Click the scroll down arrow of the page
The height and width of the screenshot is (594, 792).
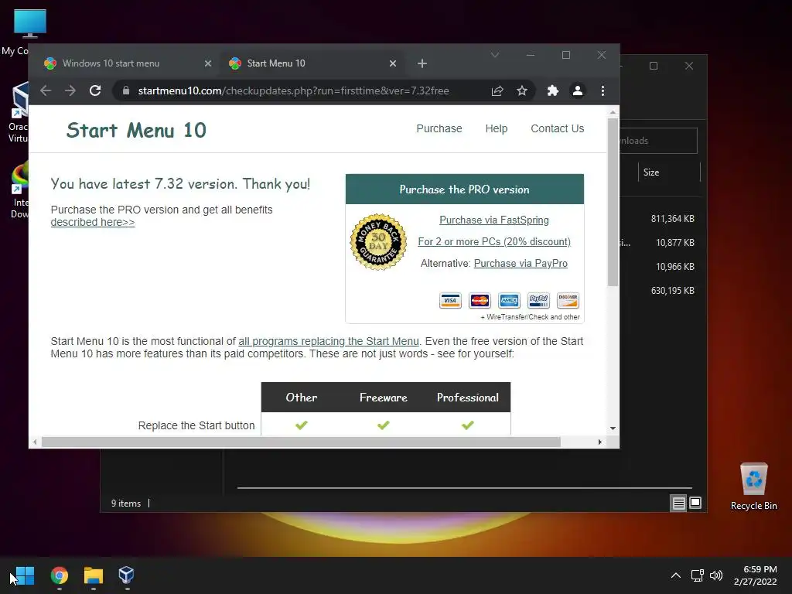tap(613, 428)
